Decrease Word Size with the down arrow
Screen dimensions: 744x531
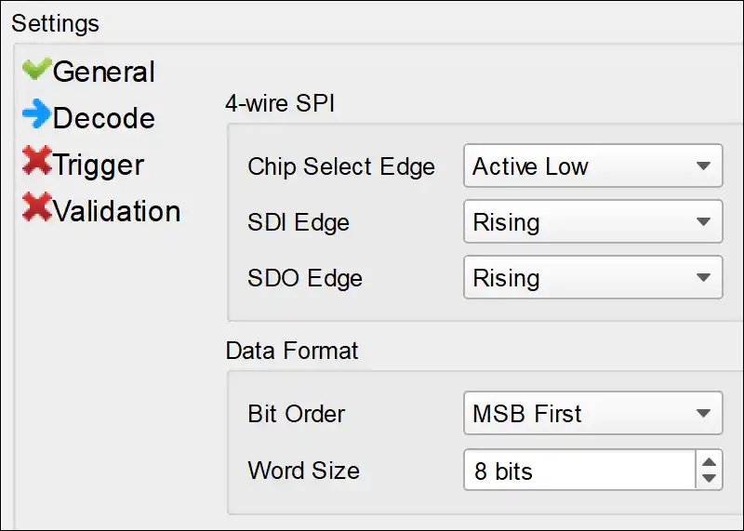(x=709, y=478)
